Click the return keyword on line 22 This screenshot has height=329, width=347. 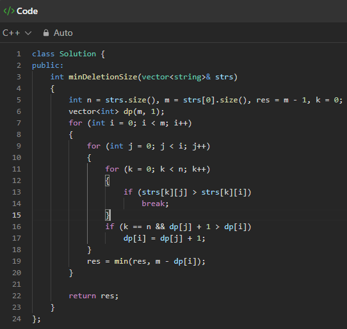tap(83, 296)
